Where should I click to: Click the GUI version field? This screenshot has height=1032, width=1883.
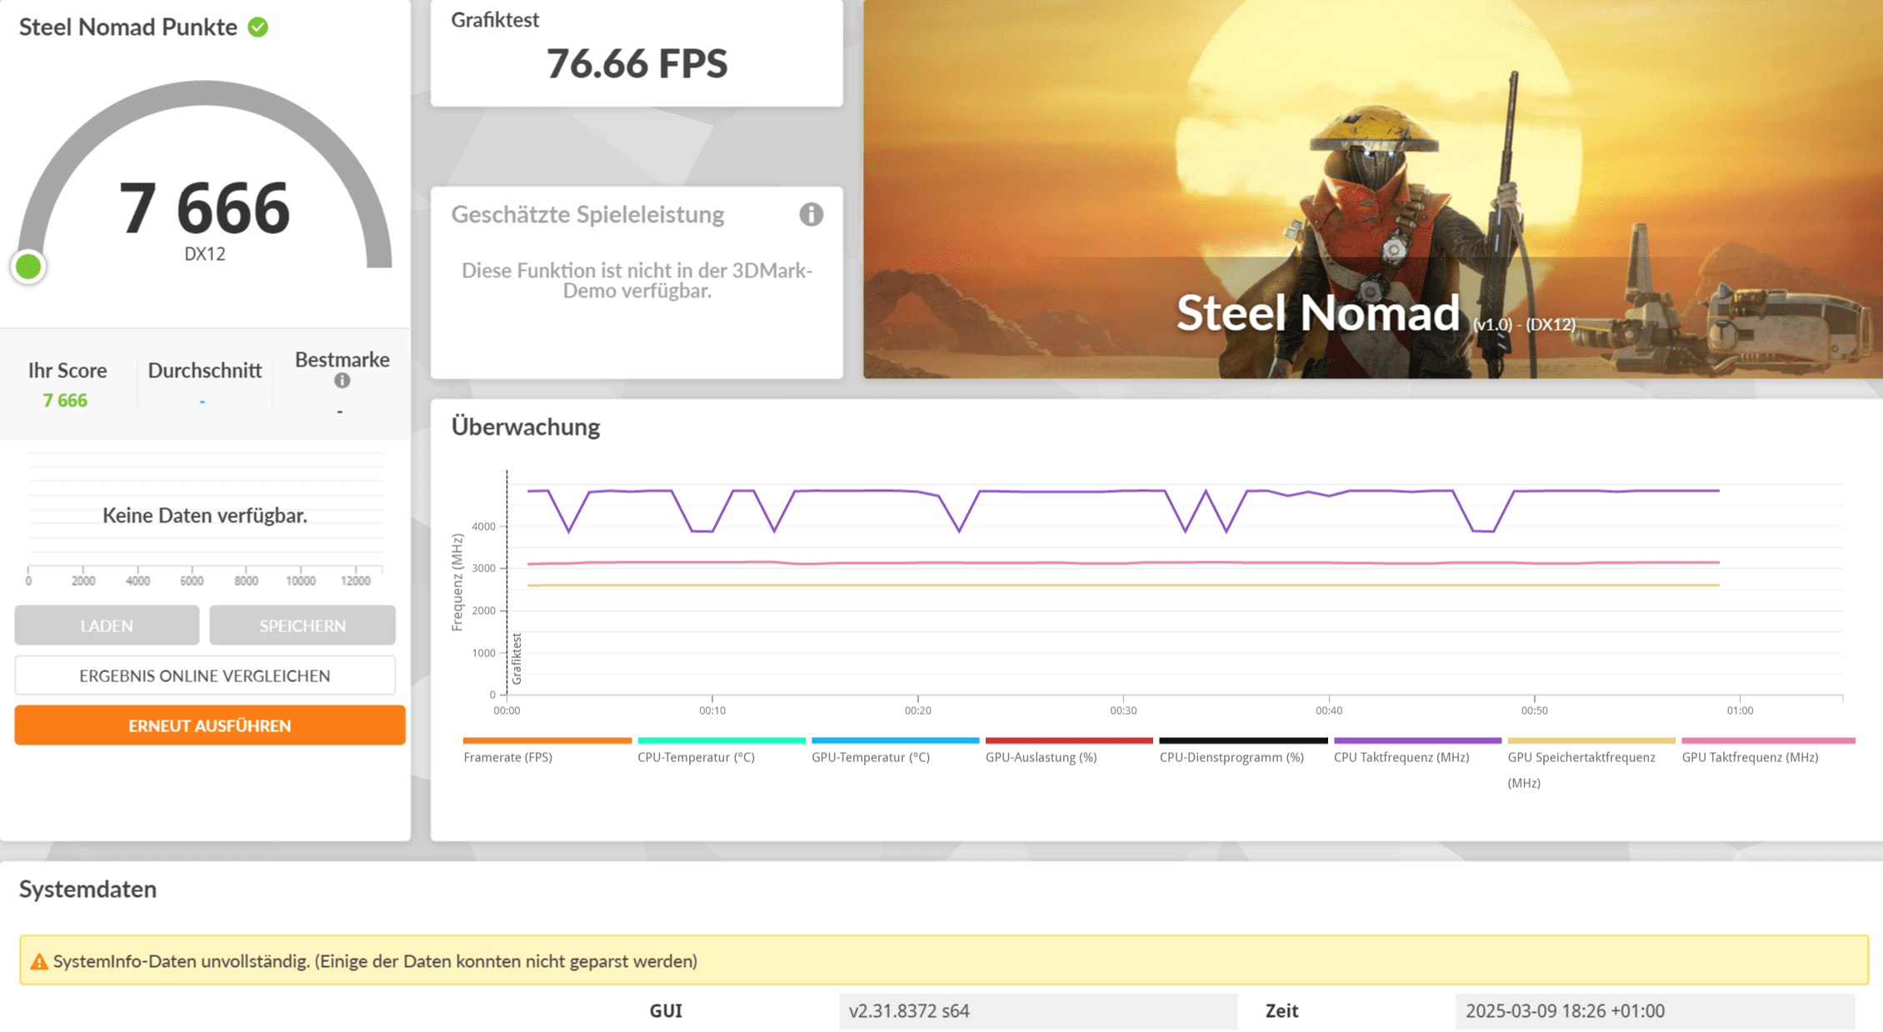(x=1037, y=1011)
